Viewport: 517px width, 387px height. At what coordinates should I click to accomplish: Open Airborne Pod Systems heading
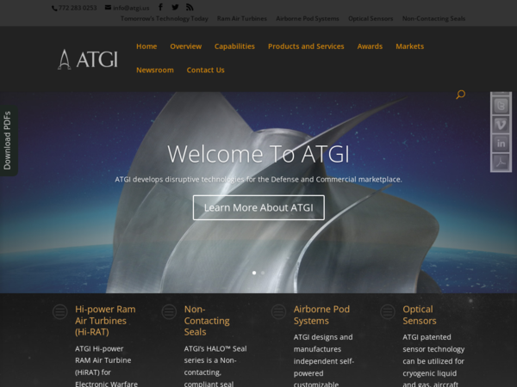tap(321, 315)
